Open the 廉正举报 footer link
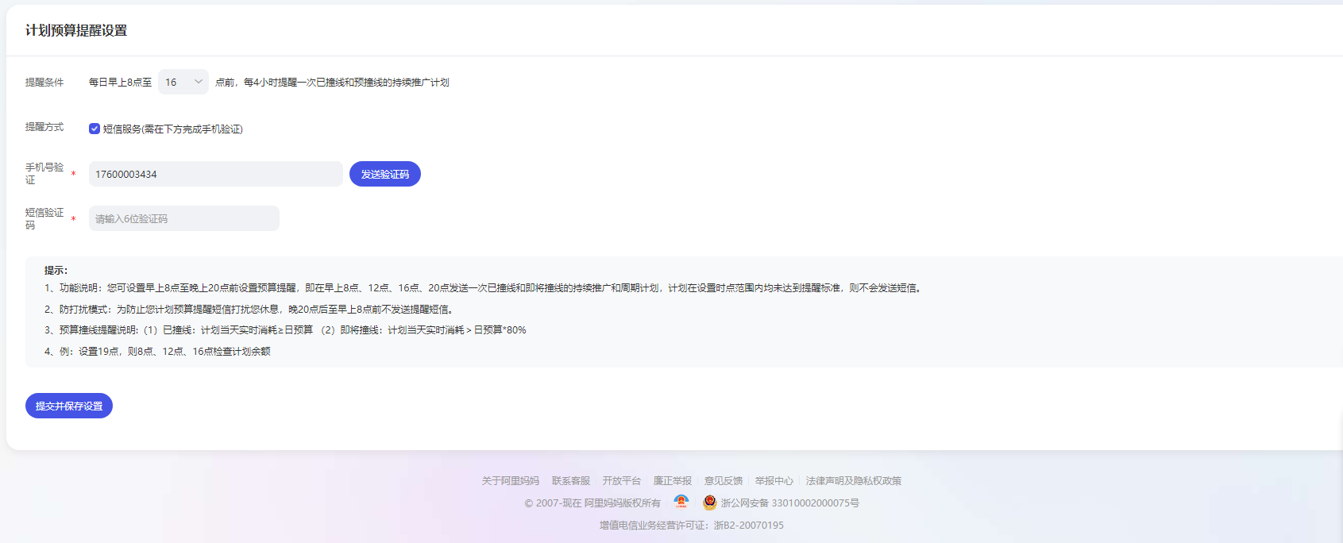This screenshot has width=1343, height=543. click(672, 481)
